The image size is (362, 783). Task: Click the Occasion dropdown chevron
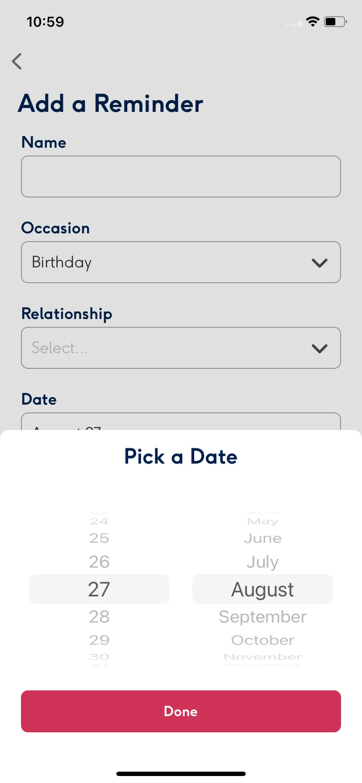320,263
